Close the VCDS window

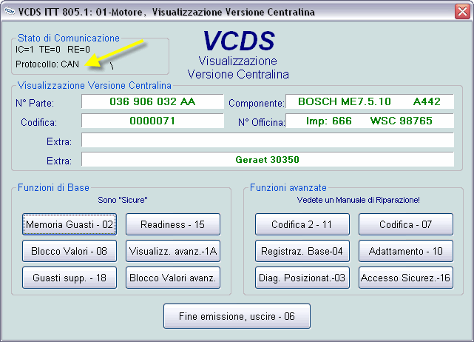[462, 12]
